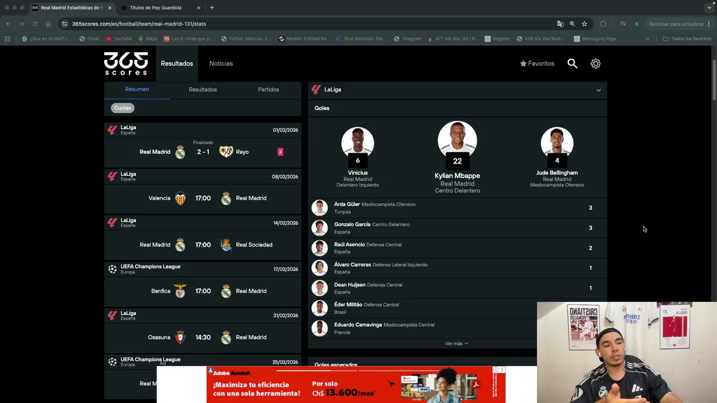717x403 pixels.
Task: Open the Telegram bookmark
Action: (407, 39)
